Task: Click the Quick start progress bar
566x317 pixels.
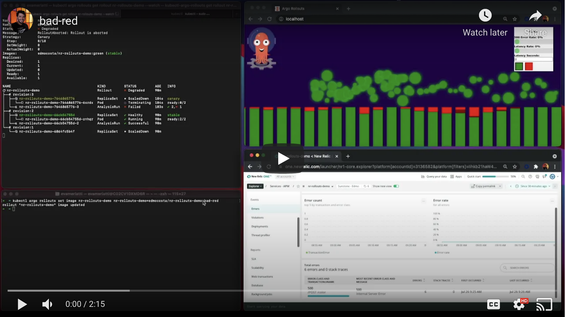Action: click(495, 177)
